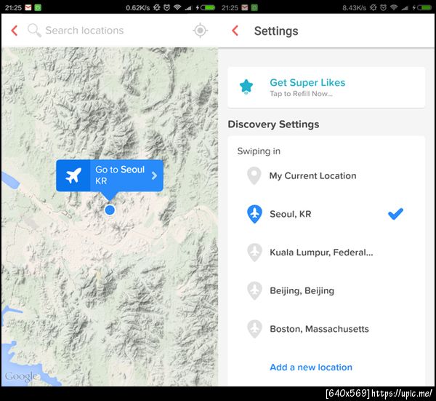
Task: Tap airplane pin beside Kuala Lumpur
Action: [x=254, y=253]
